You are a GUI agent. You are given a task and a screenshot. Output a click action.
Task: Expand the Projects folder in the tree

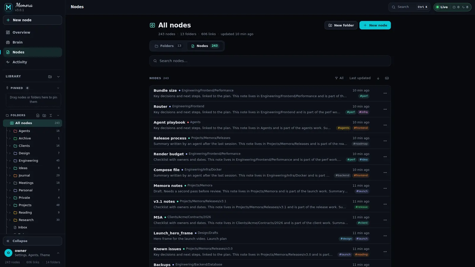point(10,205)
